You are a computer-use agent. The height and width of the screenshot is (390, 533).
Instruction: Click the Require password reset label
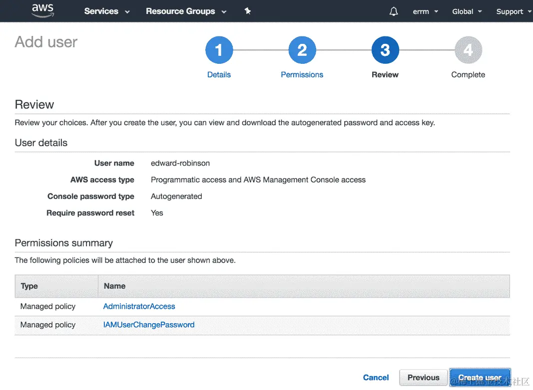[x=90, y=213]
